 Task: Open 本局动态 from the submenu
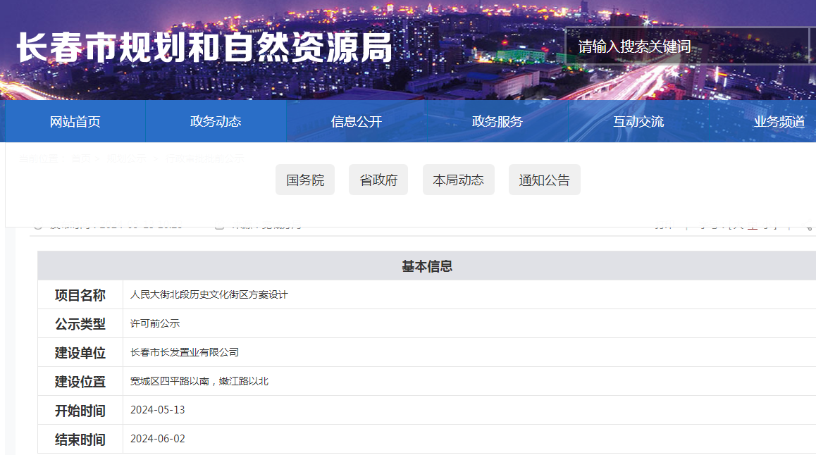click(x=458, y=180)
